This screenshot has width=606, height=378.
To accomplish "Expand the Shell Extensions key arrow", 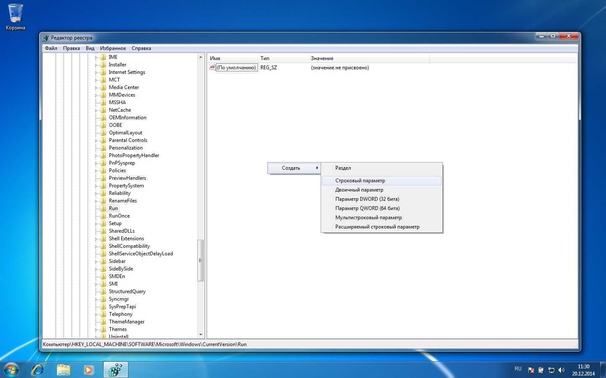I will 96,239.
